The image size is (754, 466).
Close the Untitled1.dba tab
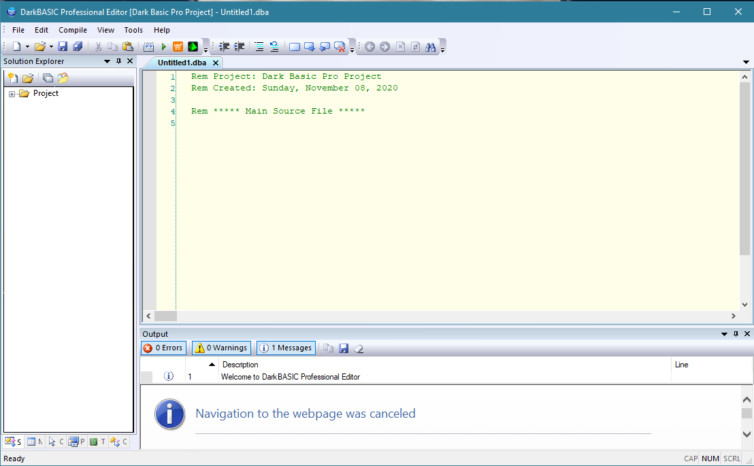point(216,63)
